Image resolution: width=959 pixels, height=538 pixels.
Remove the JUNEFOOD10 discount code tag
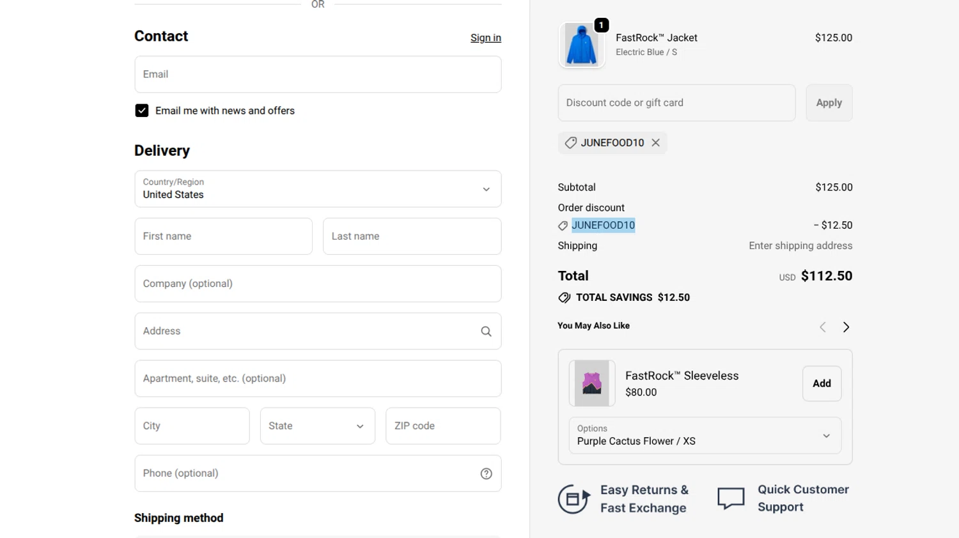pos(655,142)
